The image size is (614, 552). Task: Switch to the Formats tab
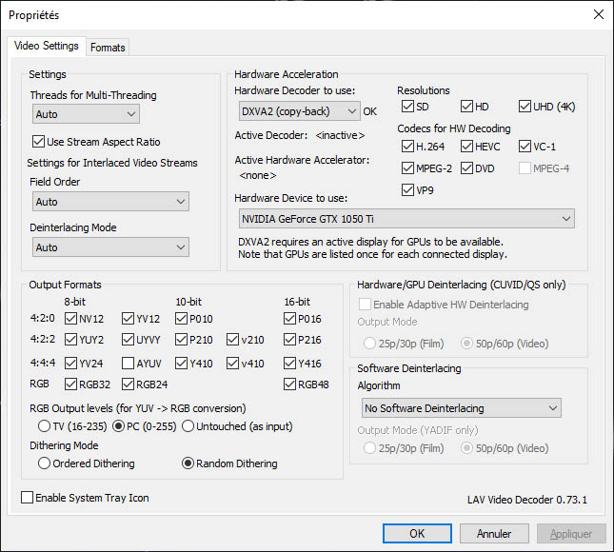[108, 47]
